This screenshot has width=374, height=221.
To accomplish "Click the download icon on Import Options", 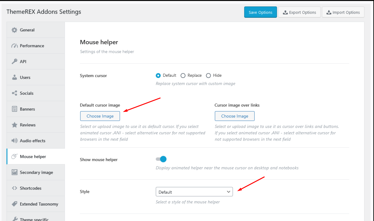I will 329,12.
